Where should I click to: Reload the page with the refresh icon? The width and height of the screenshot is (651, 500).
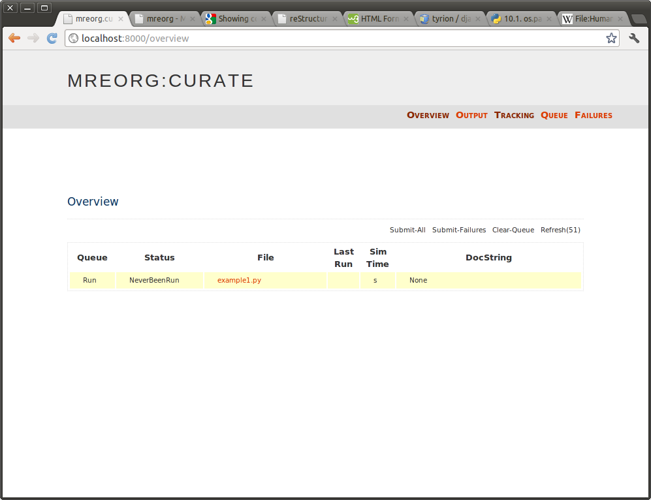coord(52,38)
